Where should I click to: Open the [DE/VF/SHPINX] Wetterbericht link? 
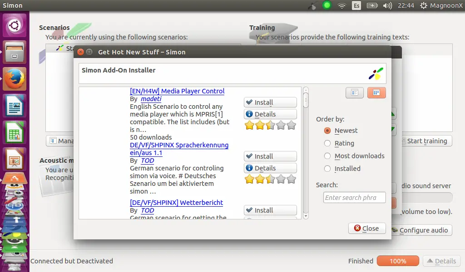[177, 203]
